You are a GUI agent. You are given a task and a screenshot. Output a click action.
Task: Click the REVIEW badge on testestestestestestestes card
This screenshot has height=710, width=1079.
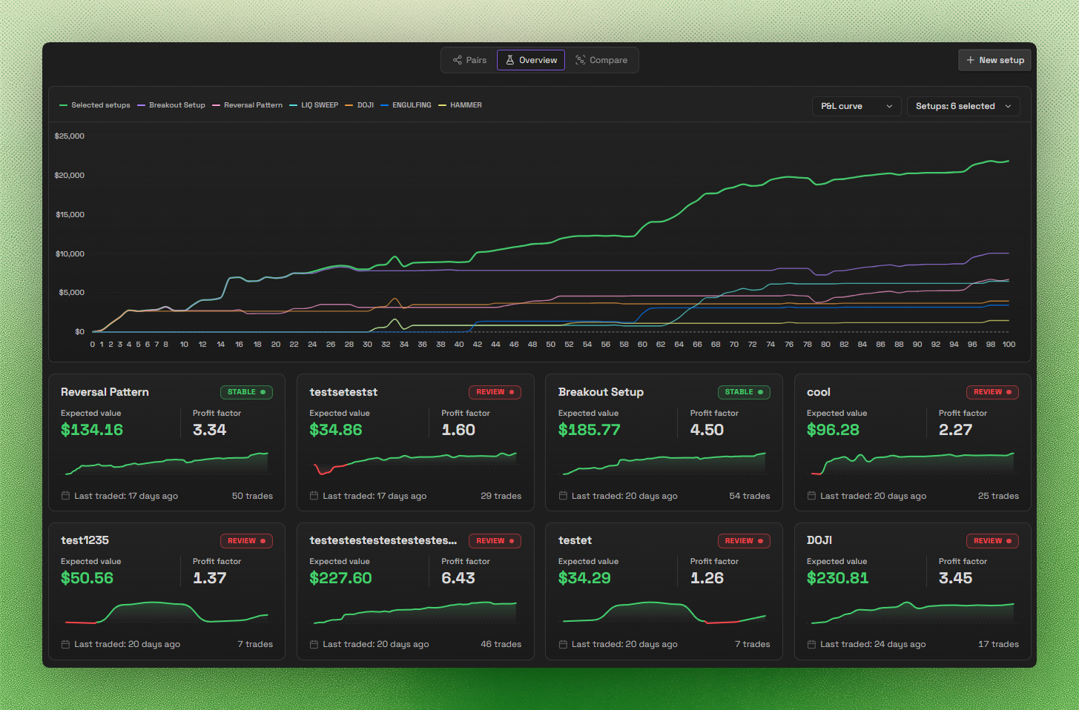tap(495, 541)
